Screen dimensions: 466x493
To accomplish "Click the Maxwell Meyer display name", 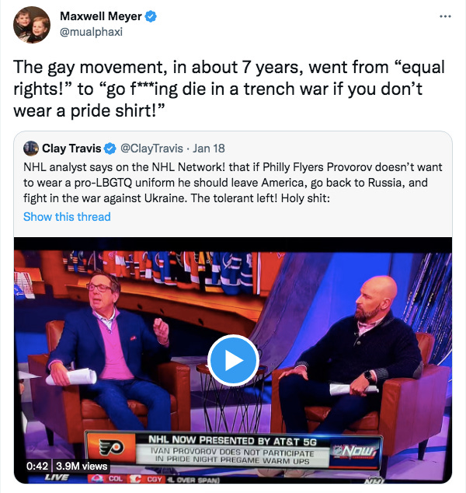I will [x=100, y=16].
